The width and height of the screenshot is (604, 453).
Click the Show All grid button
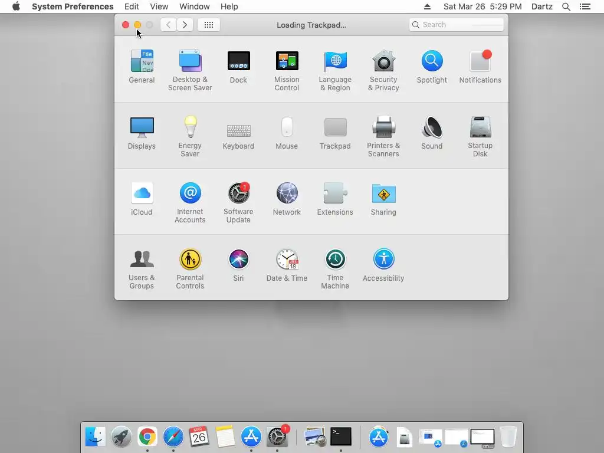point(208,25)
